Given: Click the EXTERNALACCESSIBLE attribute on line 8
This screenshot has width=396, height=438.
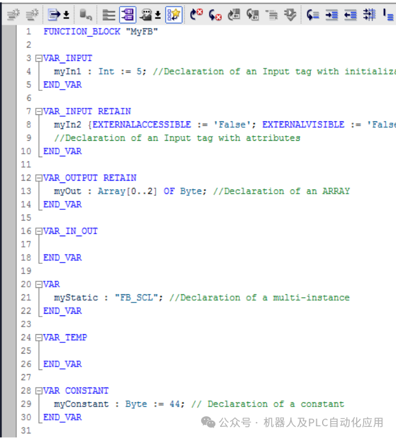Looking at the screenshot, I should click(x=142, y=124).
